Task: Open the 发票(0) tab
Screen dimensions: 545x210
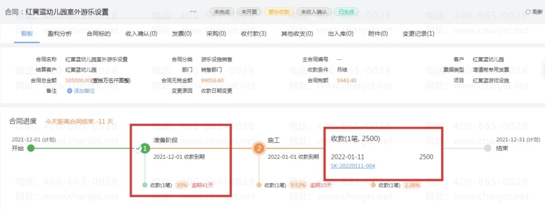Action: coord(182,34)
